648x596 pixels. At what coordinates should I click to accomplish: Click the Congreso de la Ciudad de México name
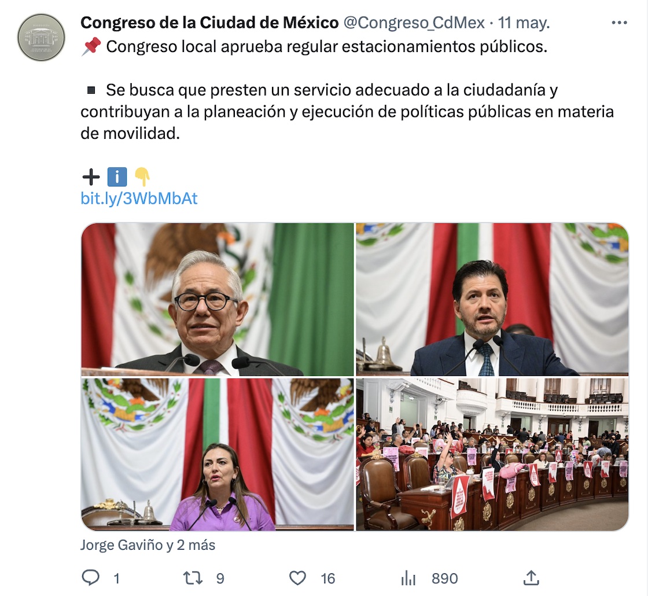pos(209,23)
